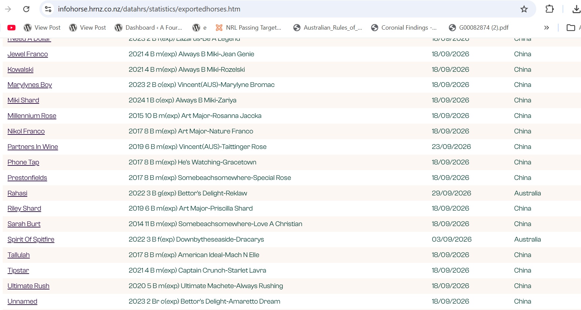Select the Ultimate Machete-Always Rushing breeding text
The image size is (581, 310).
click(x=232, y=286)
